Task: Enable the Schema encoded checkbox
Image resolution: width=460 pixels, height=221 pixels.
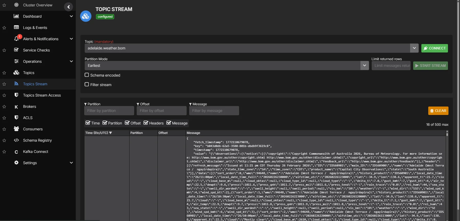Action: [87, 75]
